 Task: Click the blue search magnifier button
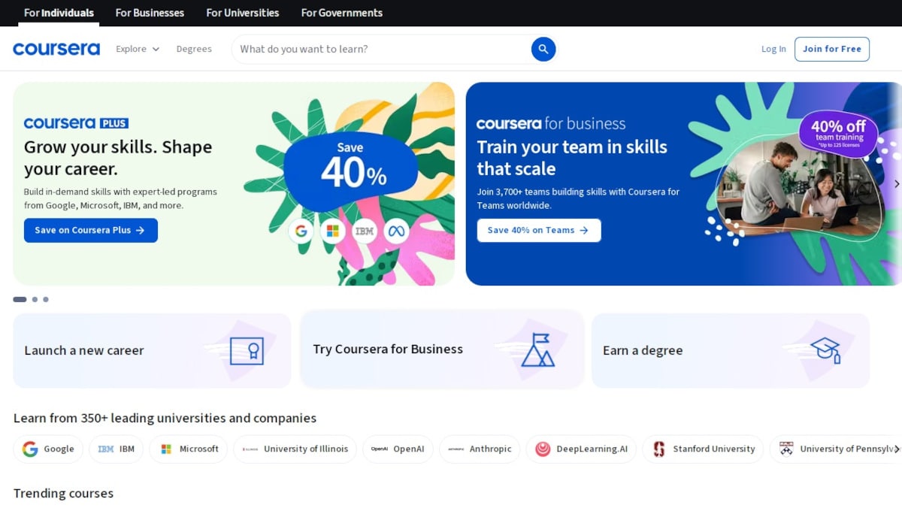pyautogui.click(x=543, y=49)
